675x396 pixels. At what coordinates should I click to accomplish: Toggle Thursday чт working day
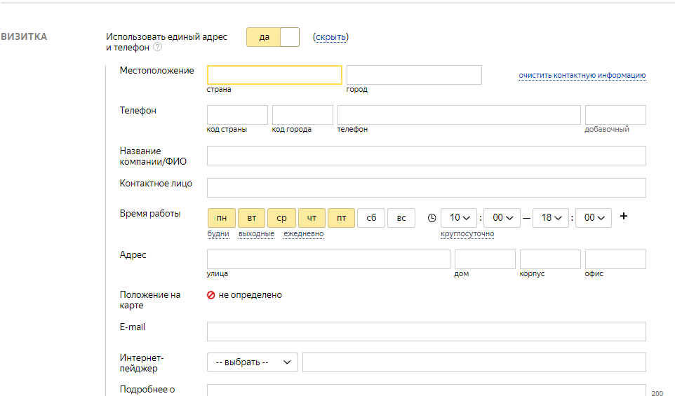[x=312, y=218]
